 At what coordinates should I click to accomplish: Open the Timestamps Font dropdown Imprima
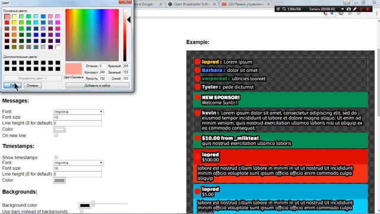pyautogui.click(x=78, y=163)
